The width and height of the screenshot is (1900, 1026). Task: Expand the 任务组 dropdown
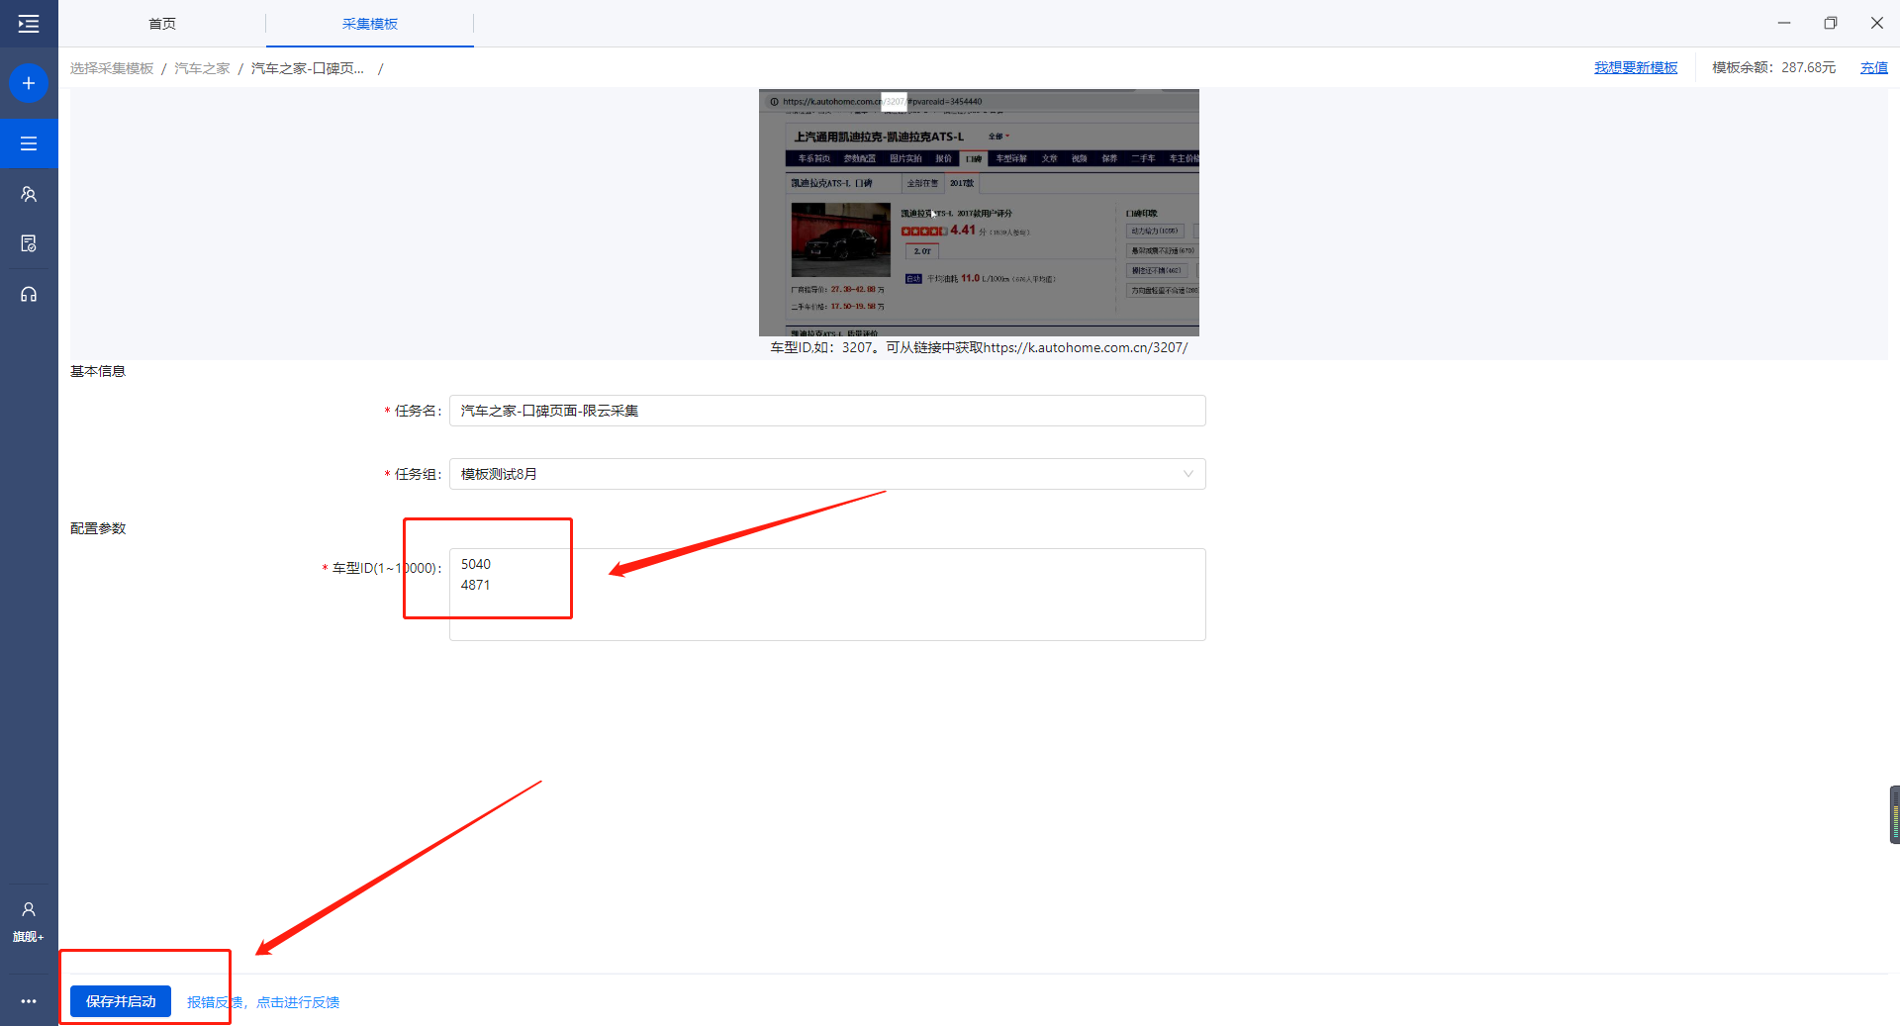(827, 474)
